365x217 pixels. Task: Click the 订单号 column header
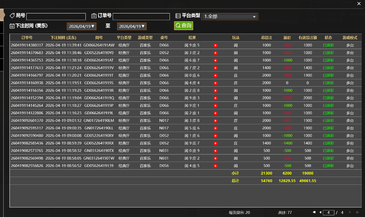pos(27,38)
